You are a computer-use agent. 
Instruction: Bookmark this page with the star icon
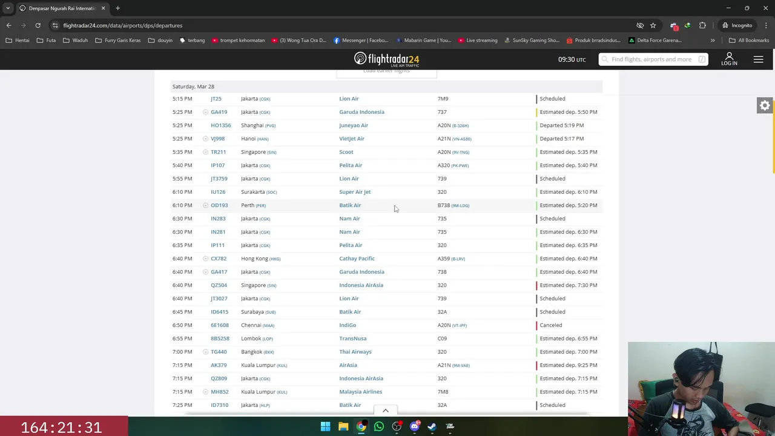point(653,25)
